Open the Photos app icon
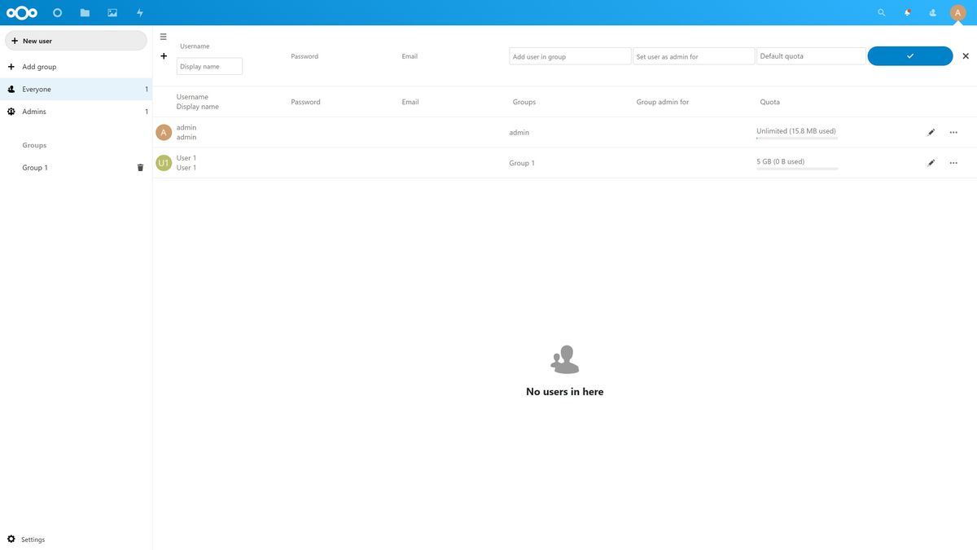 [x=112, y=12]
